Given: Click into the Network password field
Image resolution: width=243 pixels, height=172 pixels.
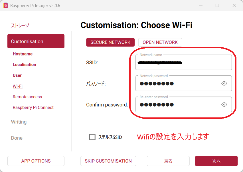Looking at the screenshot, I should [177, 83].
